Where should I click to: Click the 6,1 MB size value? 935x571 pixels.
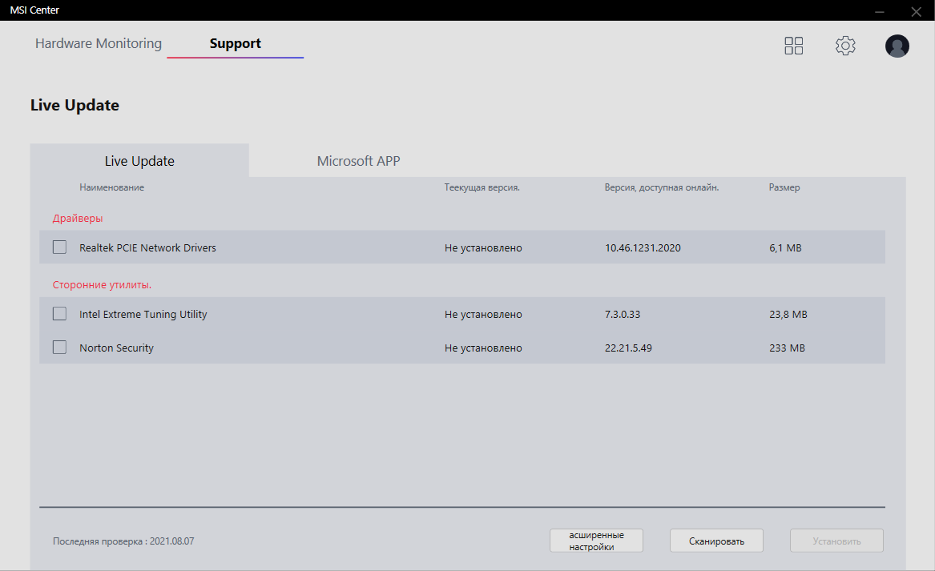pyautogui.click(x=785, y=248)
